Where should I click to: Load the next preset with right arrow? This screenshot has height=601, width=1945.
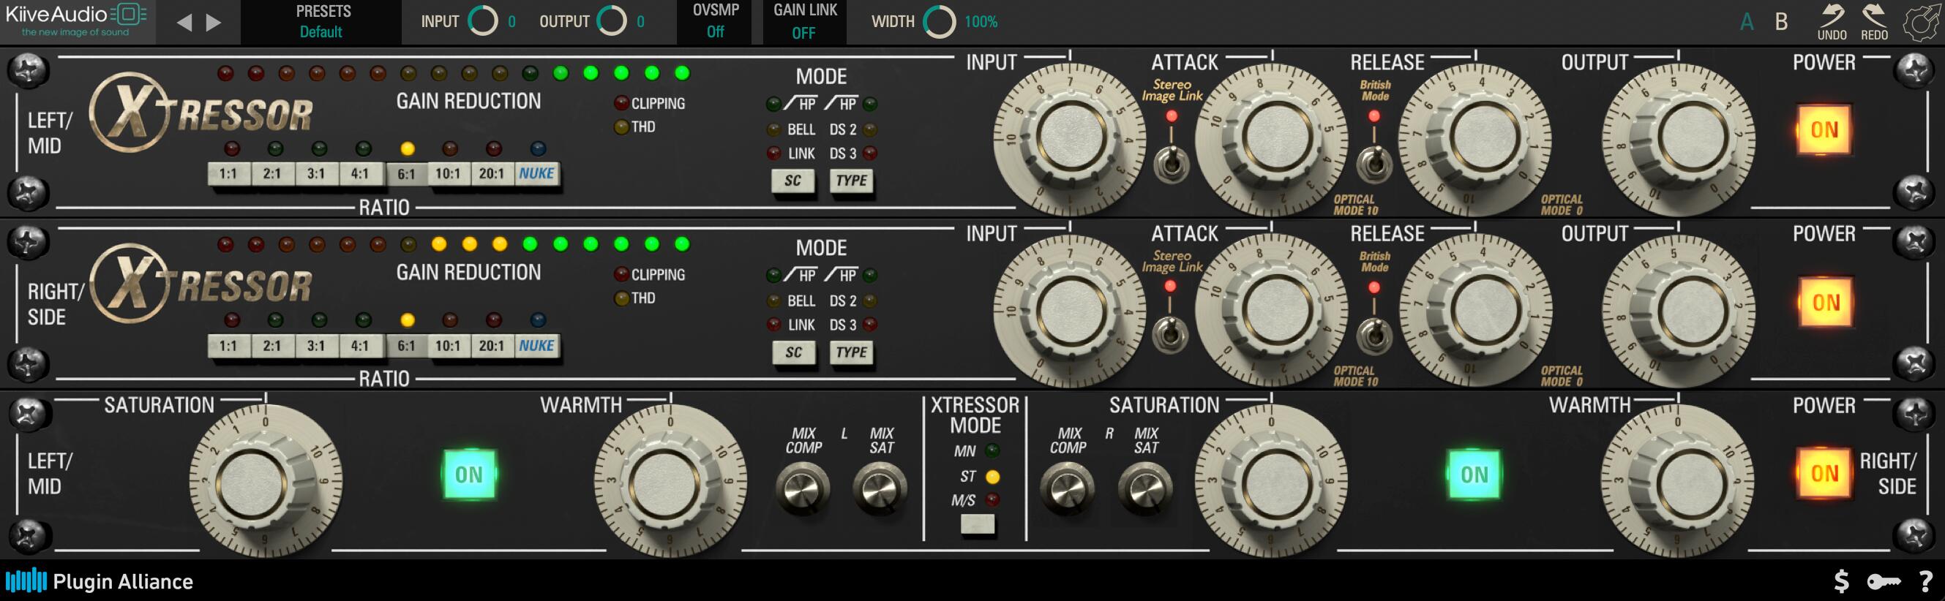[214, 23]
